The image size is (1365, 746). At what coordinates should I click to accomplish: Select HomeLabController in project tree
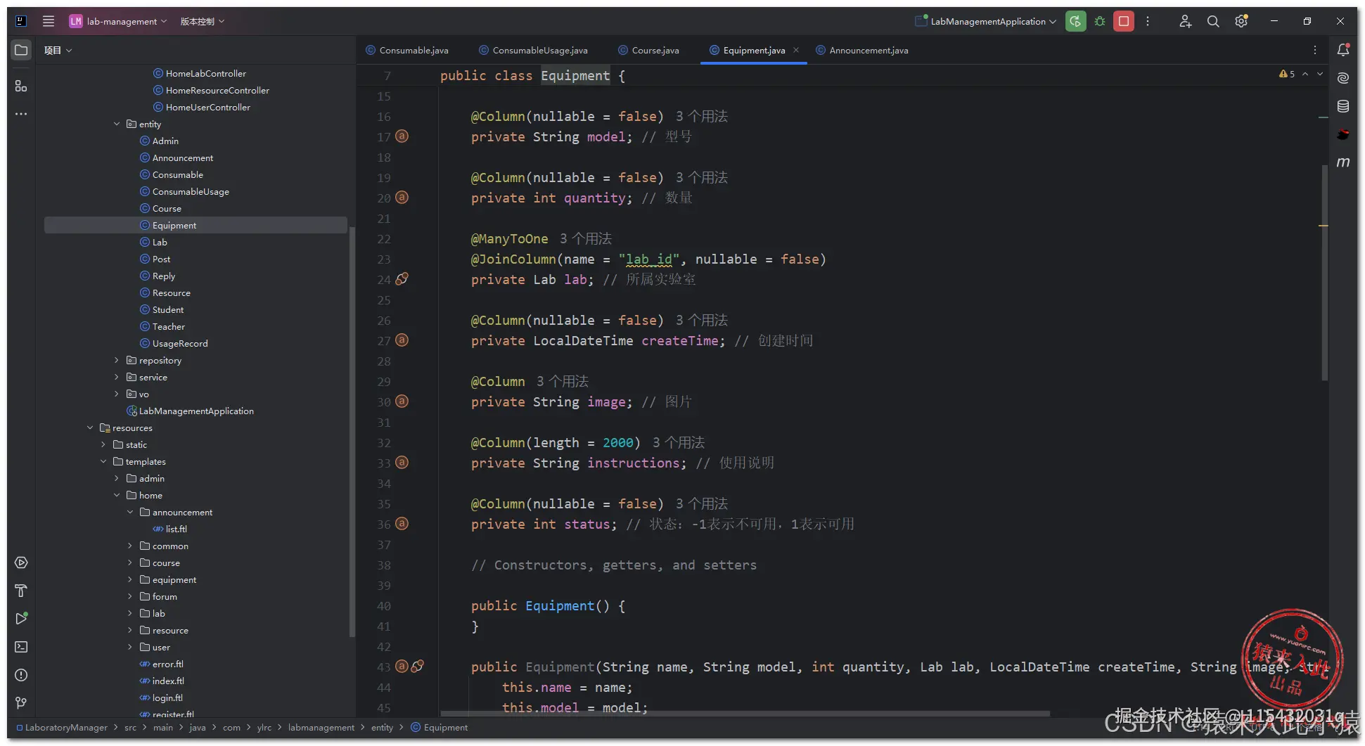point(206,73)
